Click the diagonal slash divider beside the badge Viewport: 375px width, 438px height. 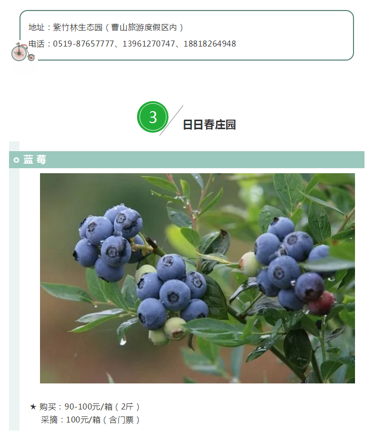[x=171, y=121]
